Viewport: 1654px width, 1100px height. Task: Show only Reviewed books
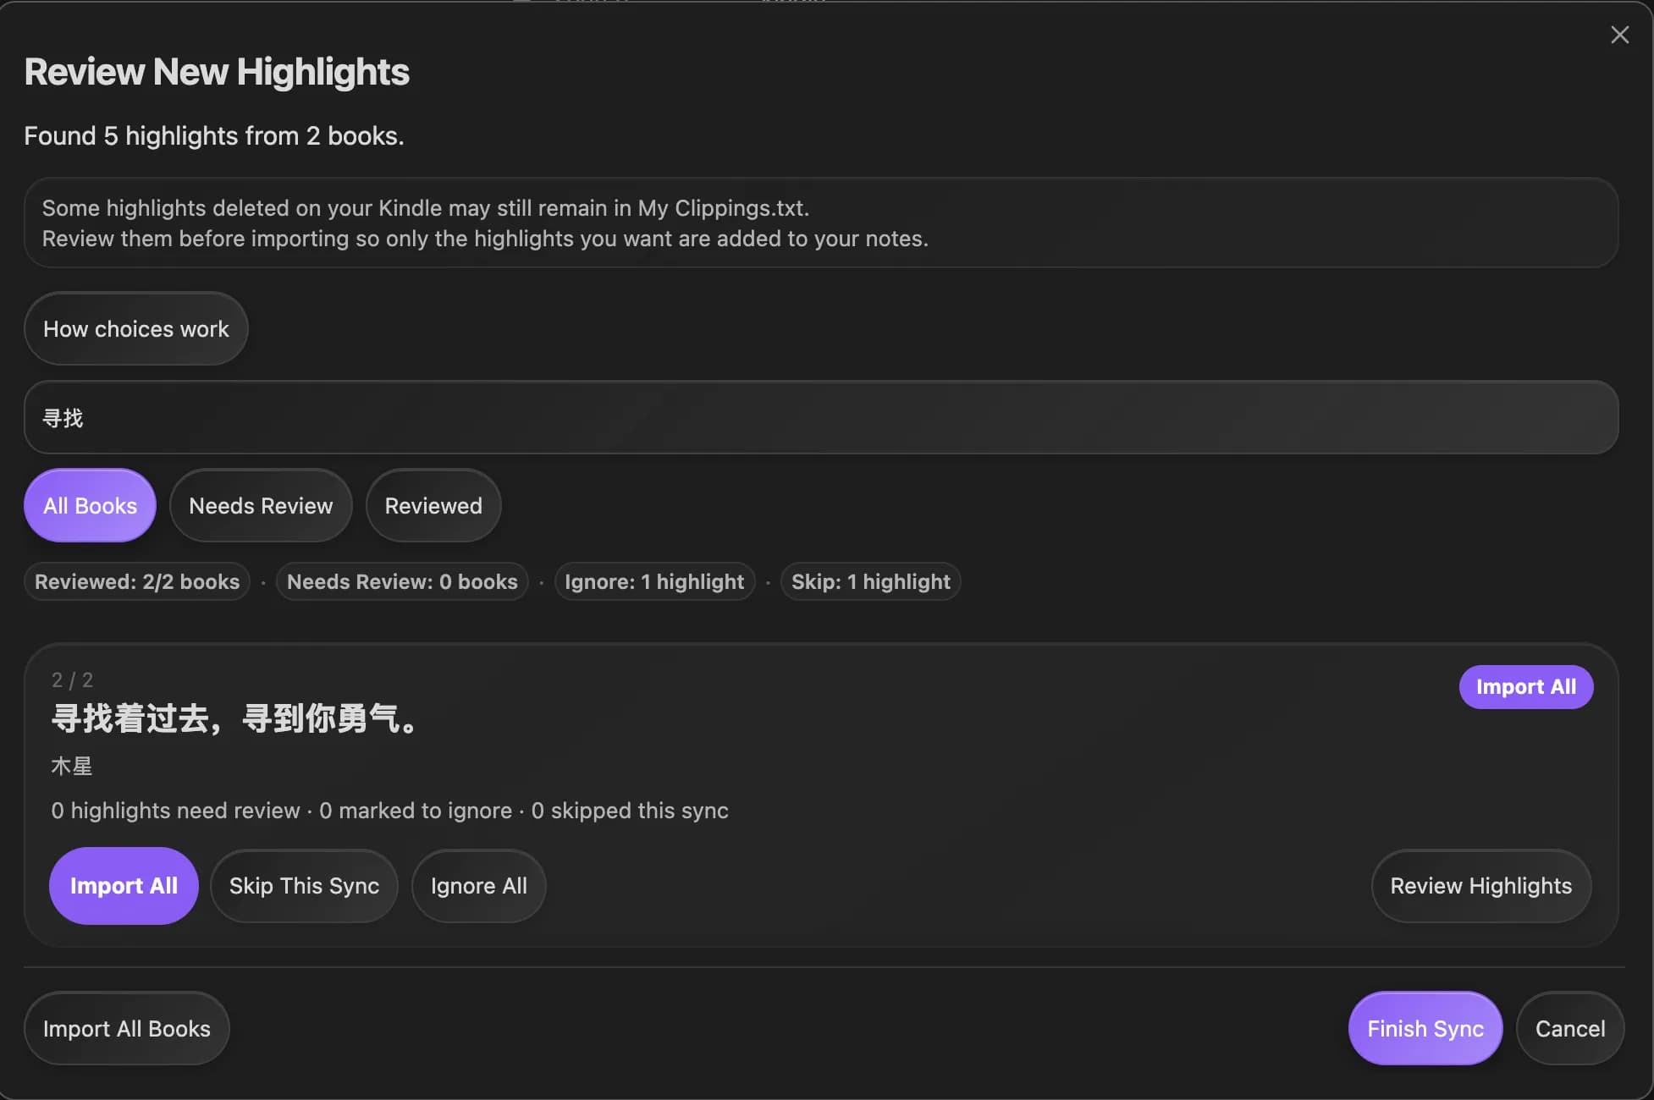[x=433, y=505]
